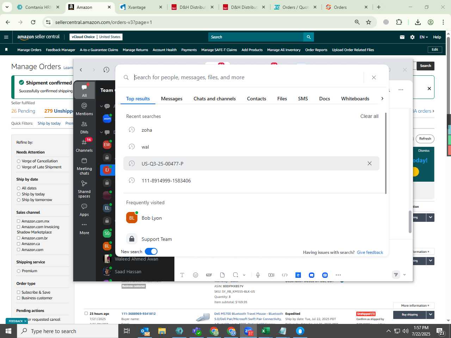Switch to the Whiteboards search tab

(355, 99)
